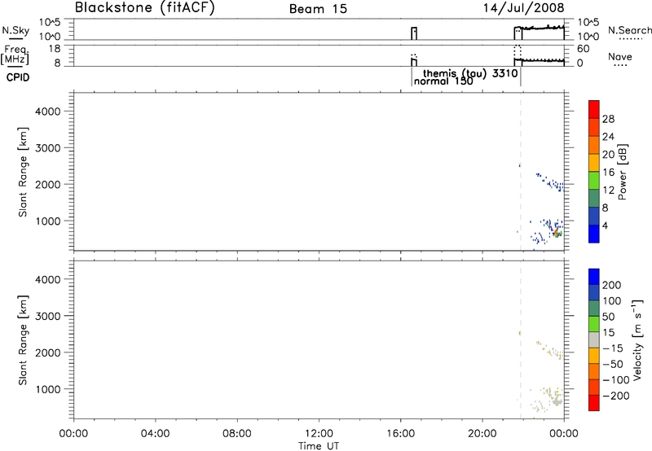The width and height of the screenshot is (652, 451).
Task: Select the 4000 tick in the power panel
Action: click(x=48, y=112)
